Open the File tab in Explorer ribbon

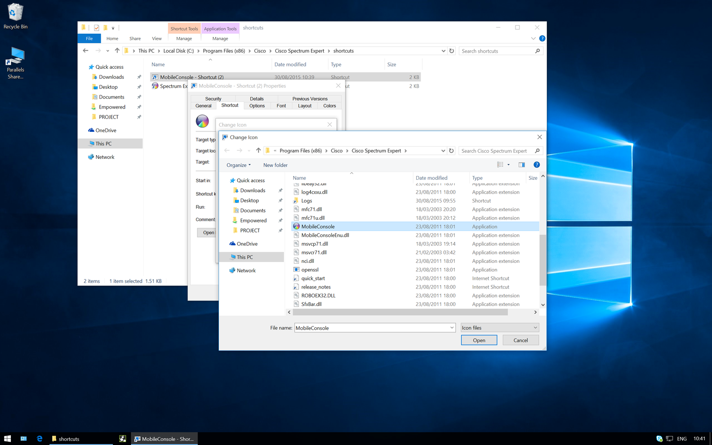pyautogui.click(x=89, y=38)
